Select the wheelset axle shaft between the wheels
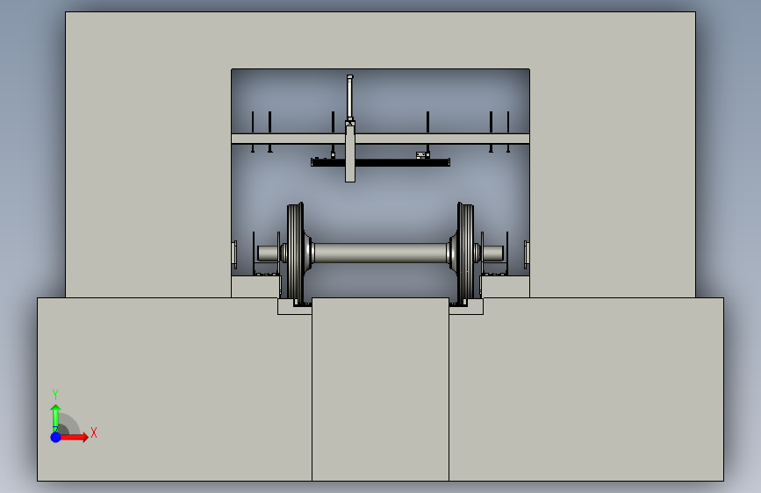Screen dimensions: 761x493 [x=381, y=253]
